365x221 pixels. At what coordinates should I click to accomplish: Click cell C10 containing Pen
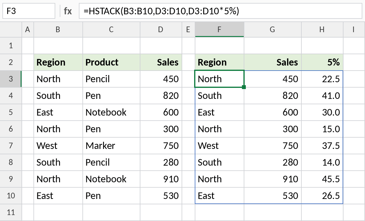(x=111, y=196)
